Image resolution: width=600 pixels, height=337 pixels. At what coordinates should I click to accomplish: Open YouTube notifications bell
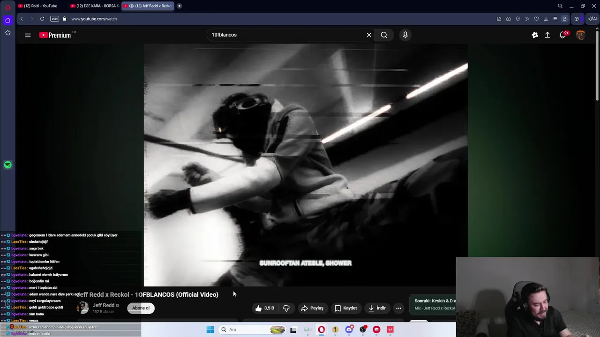coord(563,35)
